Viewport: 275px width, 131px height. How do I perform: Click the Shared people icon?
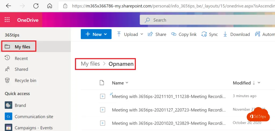(7, 69)
